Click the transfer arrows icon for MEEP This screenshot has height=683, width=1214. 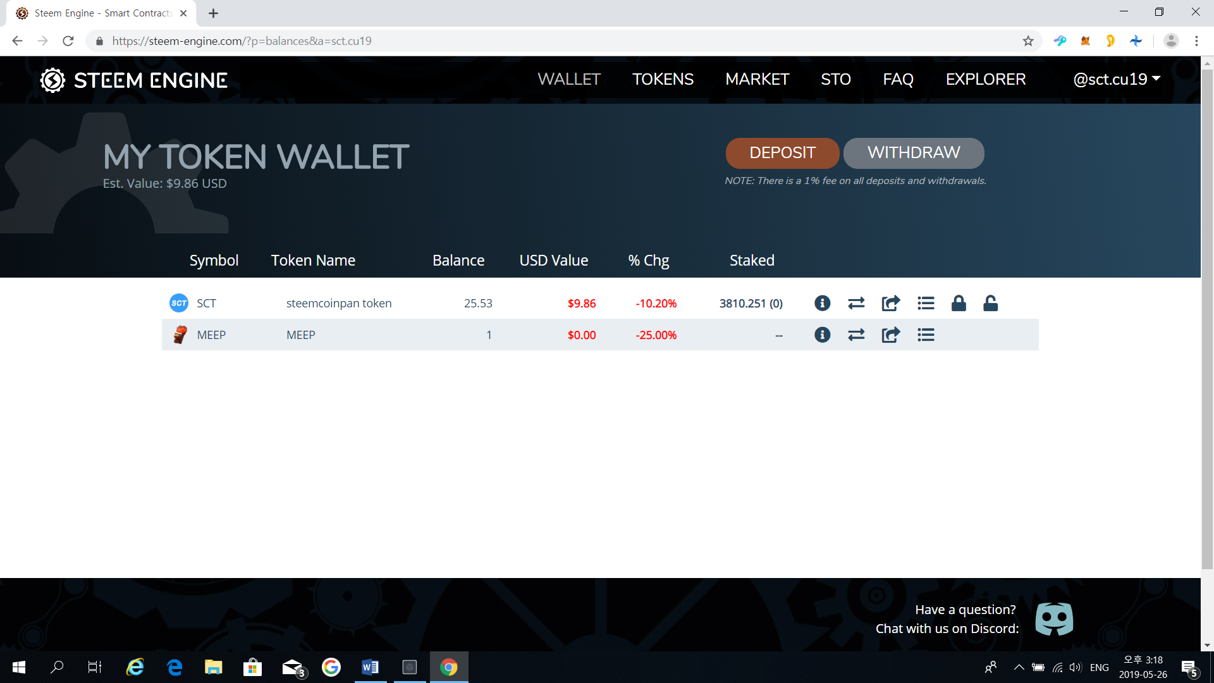point(856,335)
